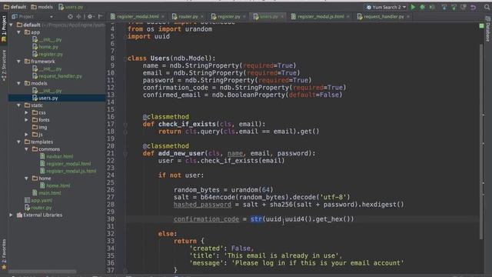This screenshot has height=277, width=492.
Task: Expand External Libraries node
Action: coord(12,215)
